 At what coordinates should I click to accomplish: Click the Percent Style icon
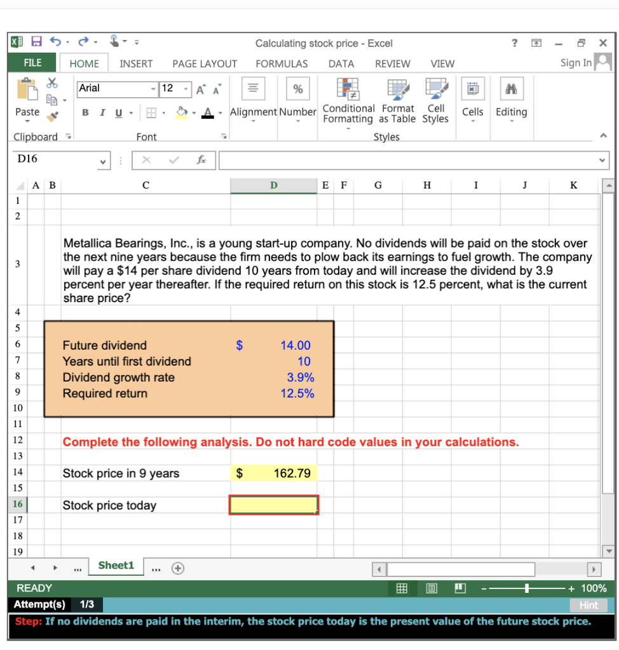297,89
